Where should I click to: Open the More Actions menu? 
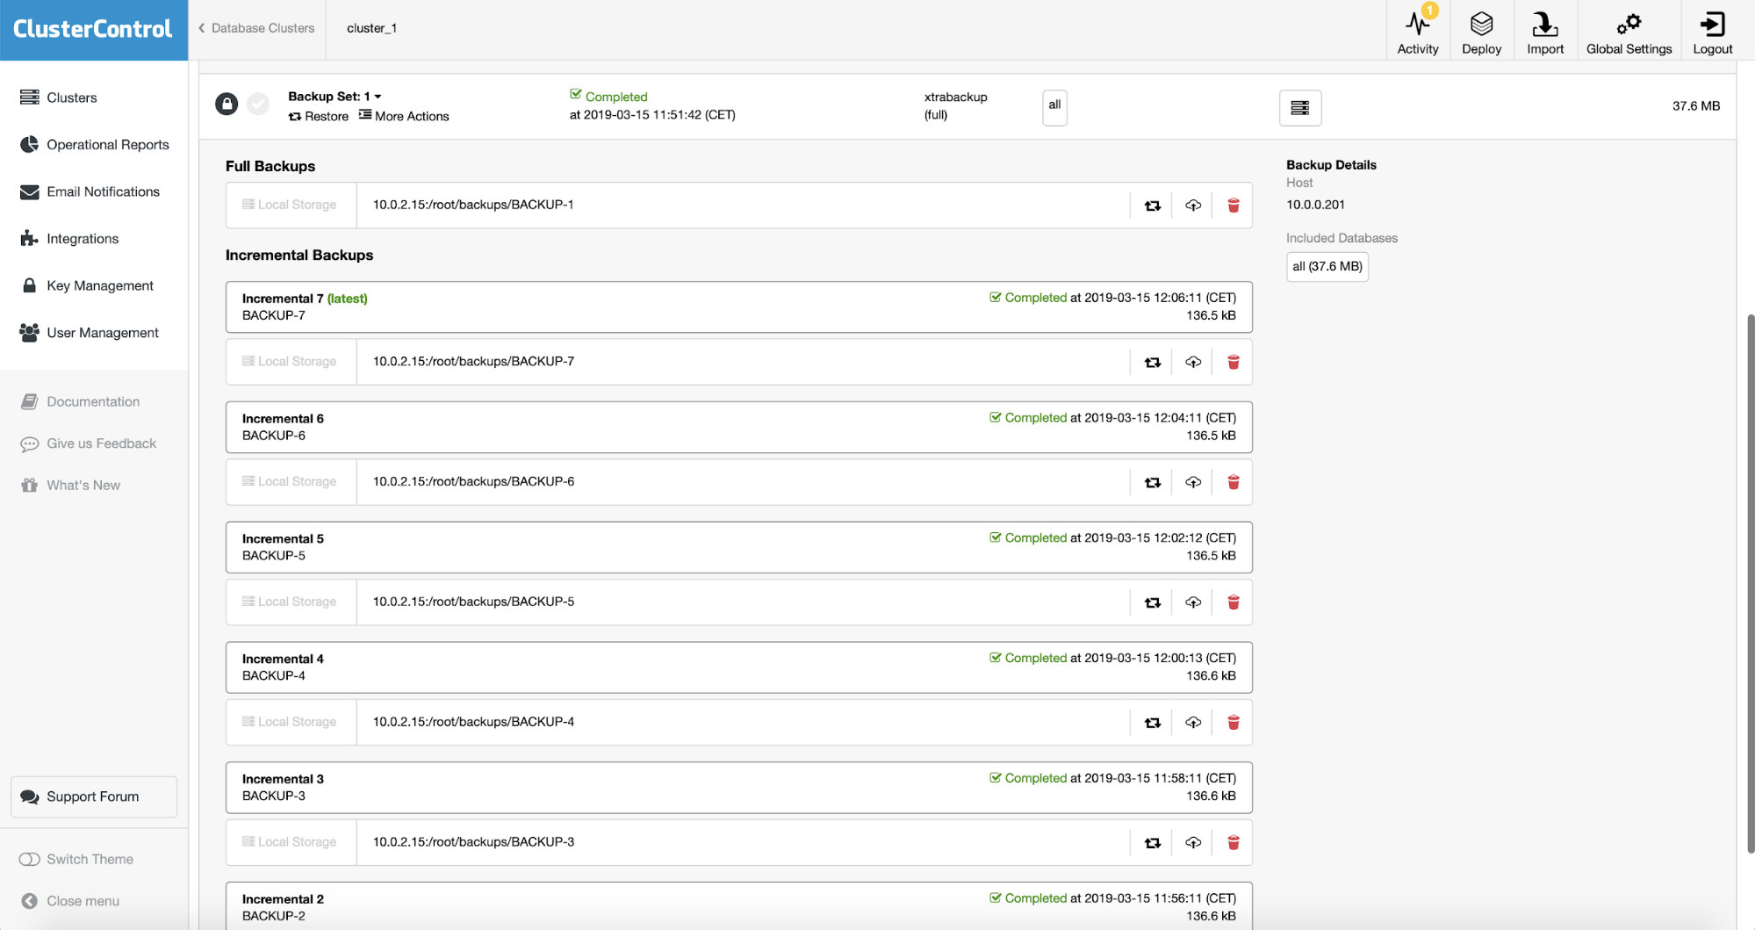(403, 116)
